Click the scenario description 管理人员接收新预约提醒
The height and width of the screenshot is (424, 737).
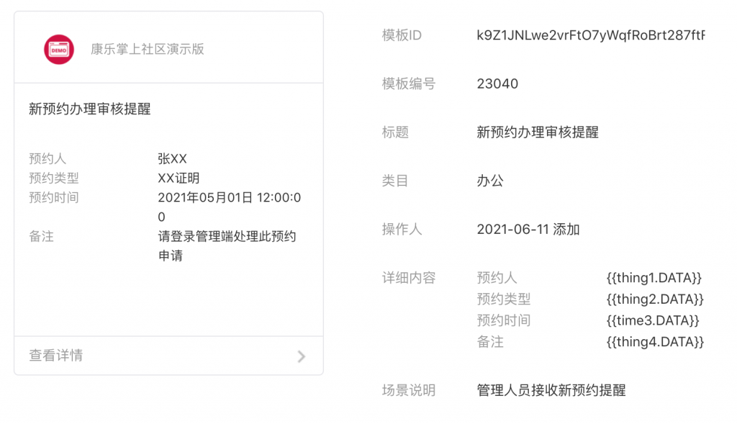point(551,391)
